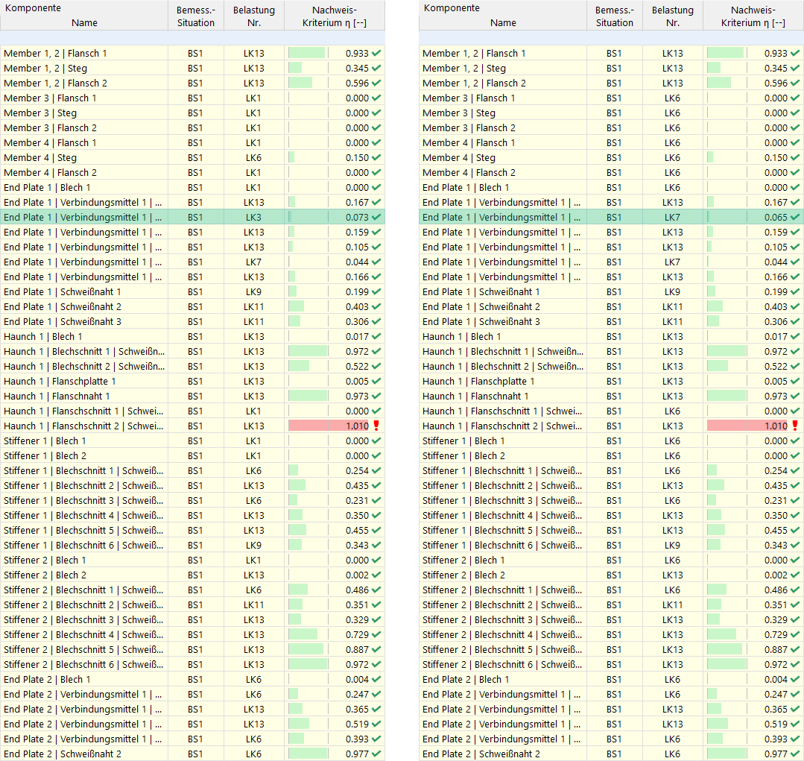804x761 pixels.
Task: Click the 1.010 value in right table
Action: pos(776,426)
